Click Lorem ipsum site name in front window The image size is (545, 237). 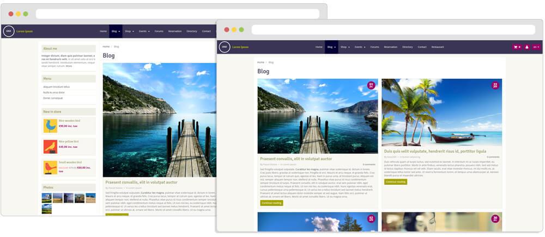click(240, 47)
